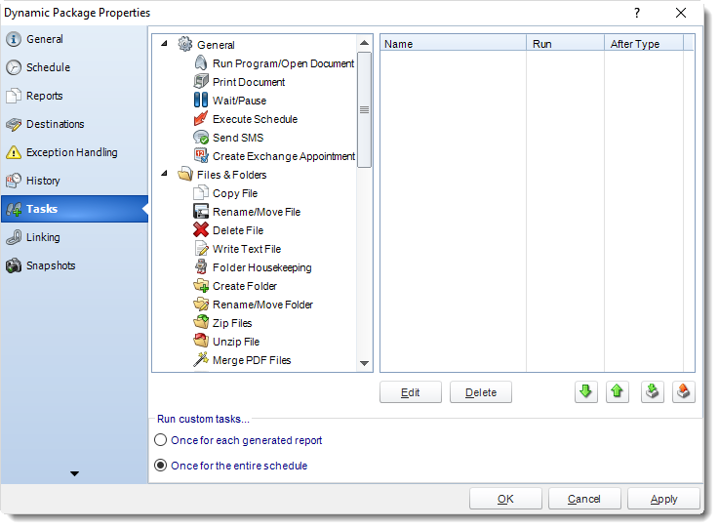Open the Reports section
The width and height of the screenshot is (719, 529).
74,96
